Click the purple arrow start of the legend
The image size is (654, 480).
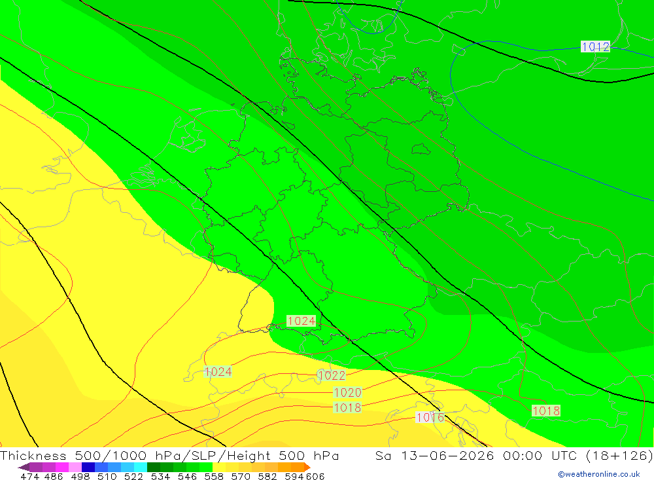pyautogui.click(x=24, y=467)
